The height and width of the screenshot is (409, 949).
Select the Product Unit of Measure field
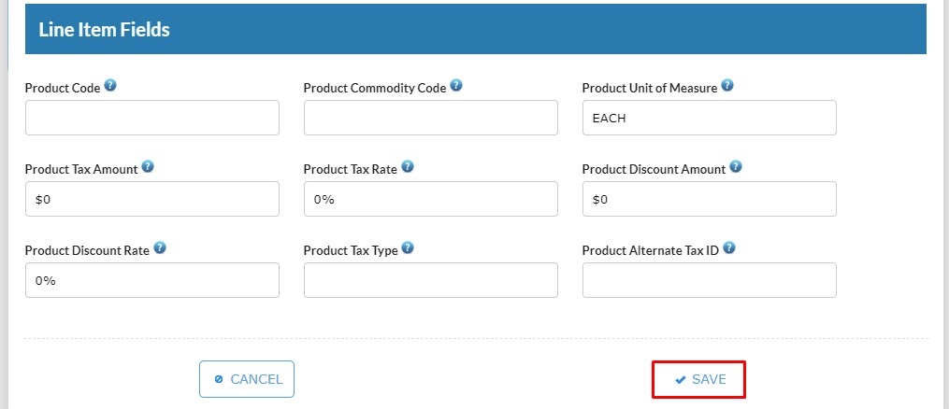coord(710,118)
